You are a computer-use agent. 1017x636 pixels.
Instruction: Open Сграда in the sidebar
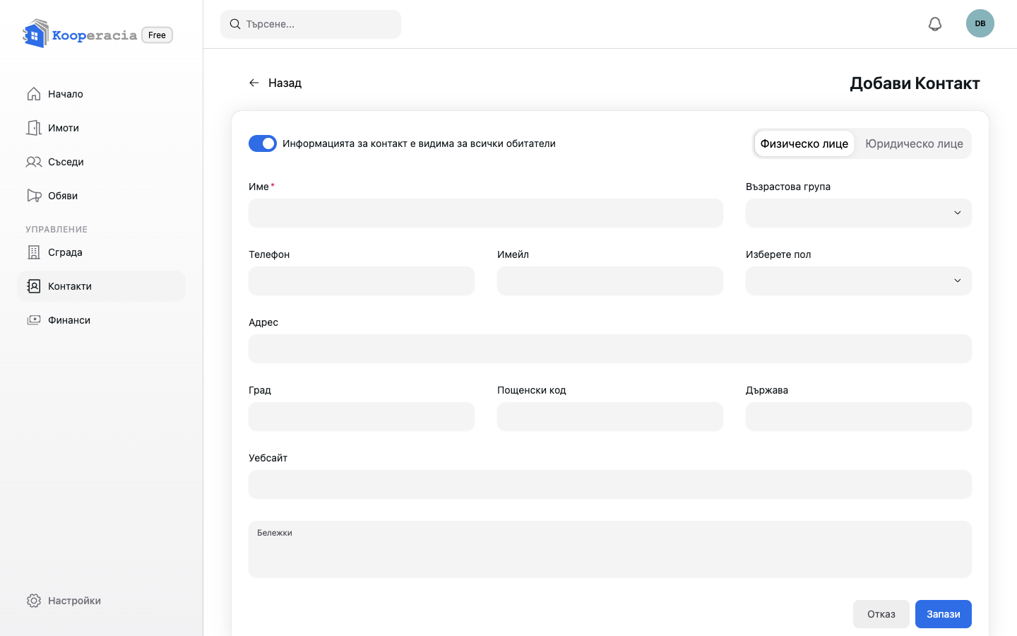[x=101, y=252]
